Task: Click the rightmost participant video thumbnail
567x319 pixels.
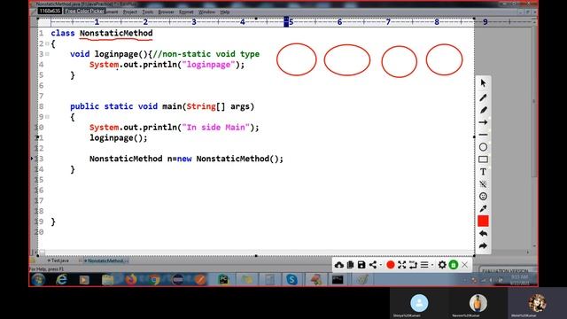Action: pos(538,303)
